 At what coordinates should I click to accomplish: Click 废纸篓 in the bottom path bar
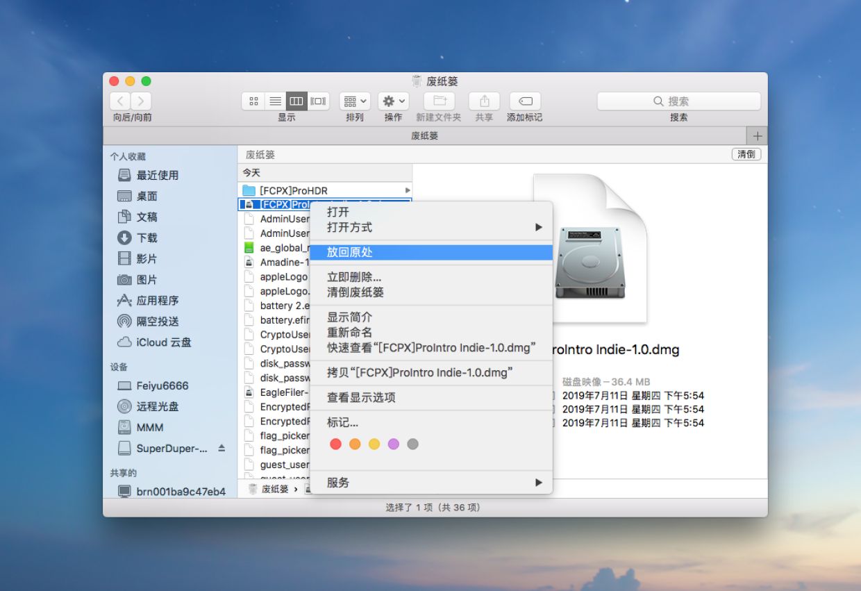(269, 489)
